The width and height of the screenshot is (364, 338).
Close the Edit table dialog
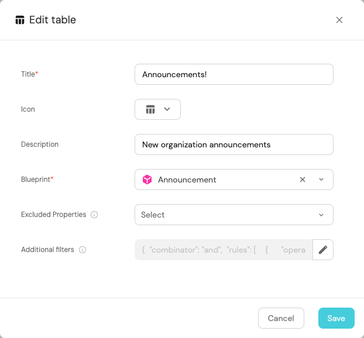[x=339, y=20]
